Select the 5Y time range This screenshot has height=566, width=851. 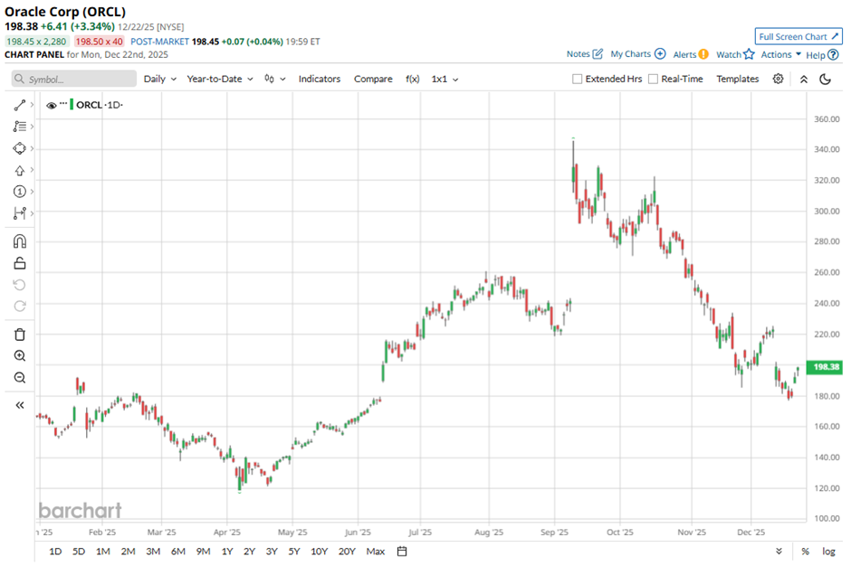(294, 552)
